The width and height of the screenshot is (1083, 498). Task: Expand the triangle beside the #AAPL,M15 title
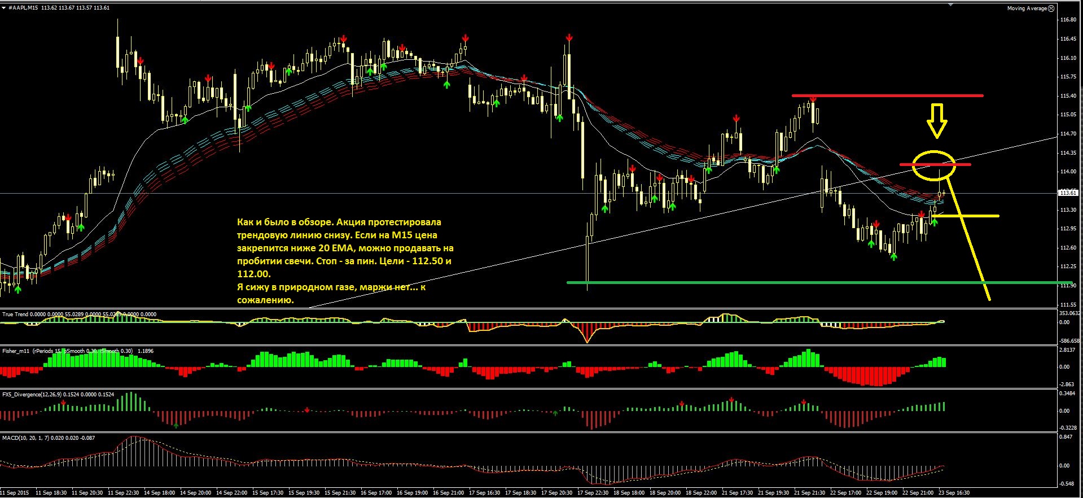(5, 8)
